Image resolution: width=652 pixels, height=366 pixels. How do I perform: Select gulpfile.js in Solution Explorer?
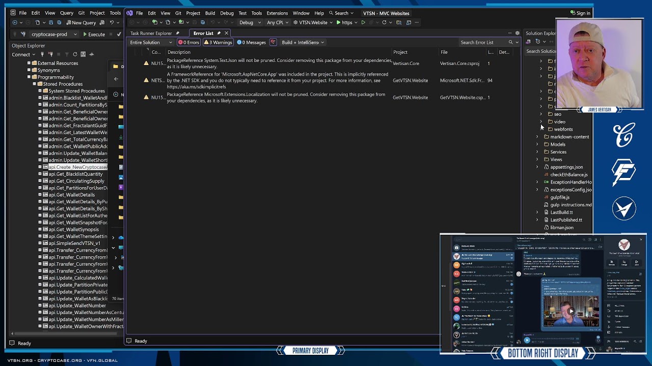[559, 197]
